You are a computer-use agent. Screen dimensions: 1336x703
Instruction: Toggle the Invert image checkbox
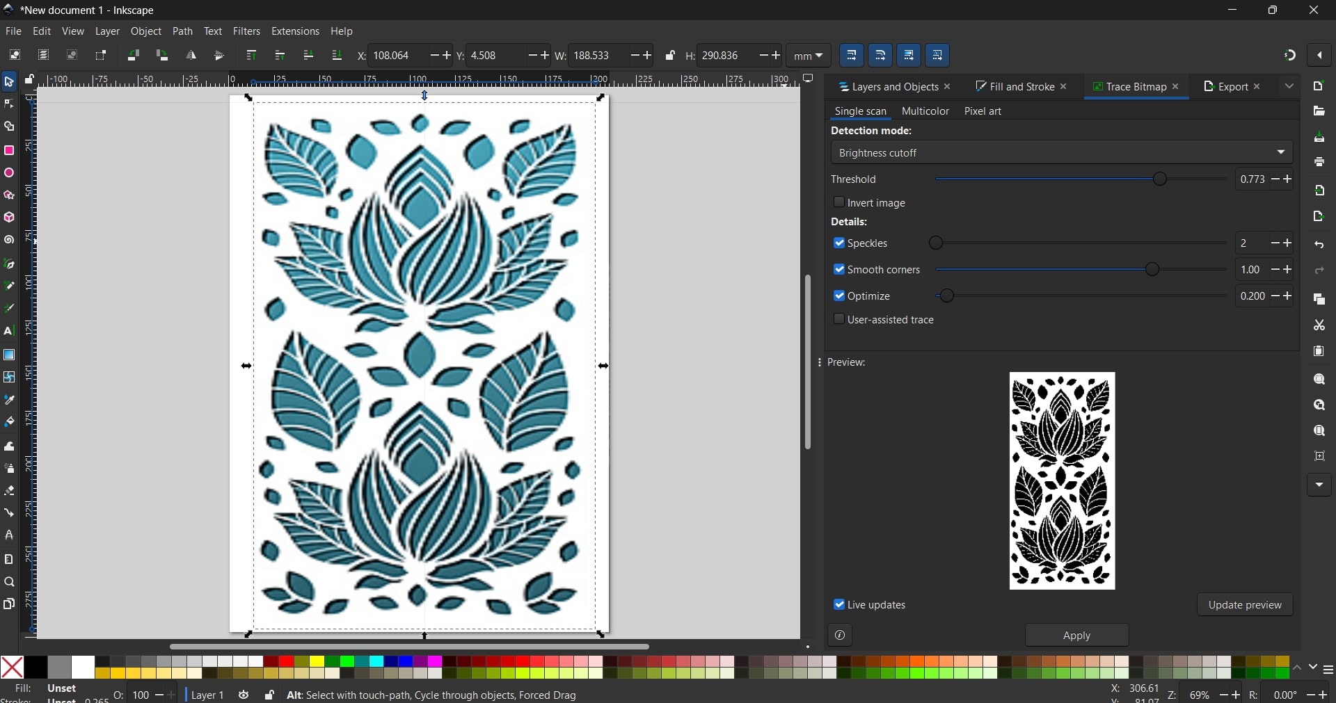click(x=839, y=202)
